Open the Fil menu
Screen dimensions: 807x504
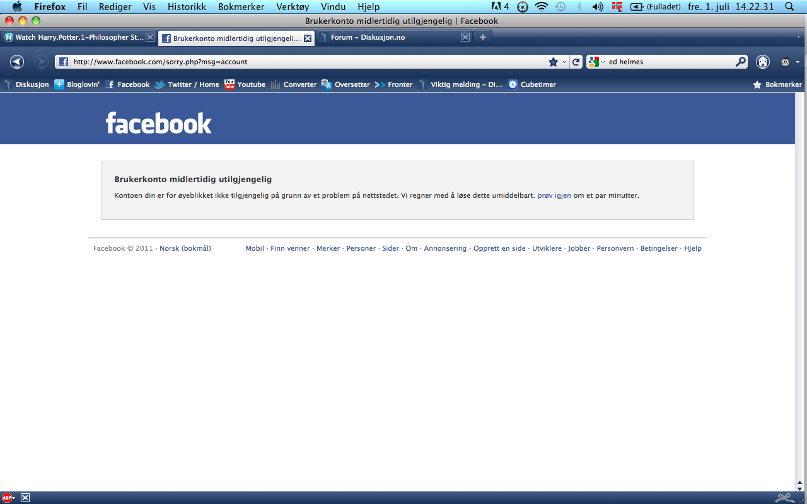click(83, 7)
